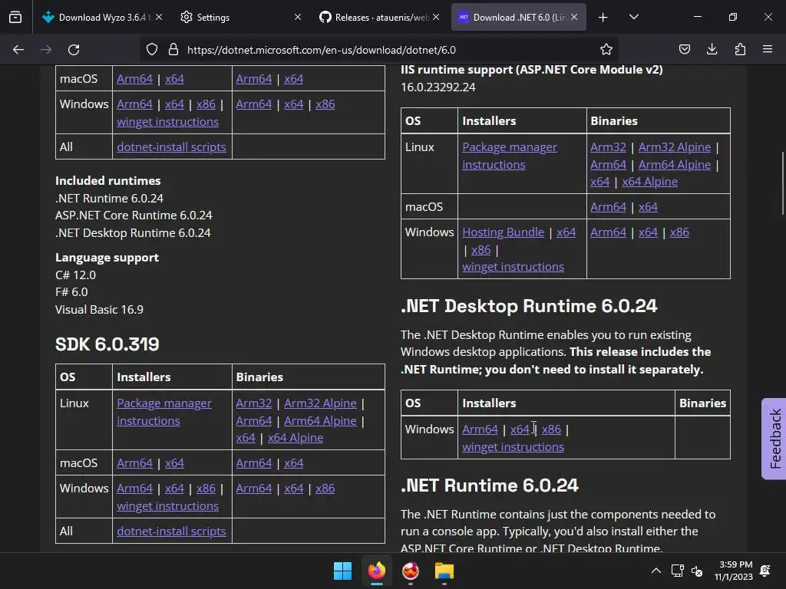Show hidden system tray icons
This screenshot has height=589, width=786.
coord(656,571)
